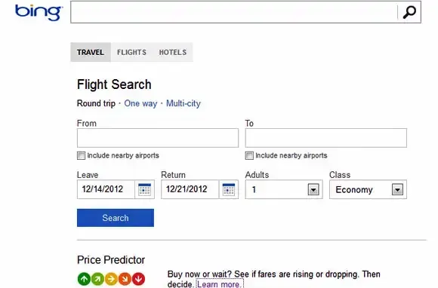Click the Bing logo
438x288 pixels.
(x=39, y=13)
